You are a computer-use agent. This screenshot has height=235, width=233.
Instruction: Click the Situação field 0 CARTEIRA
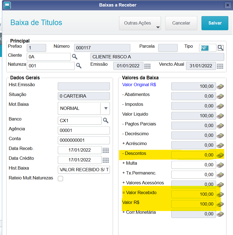pyautogui.click(x=84, y=96)
